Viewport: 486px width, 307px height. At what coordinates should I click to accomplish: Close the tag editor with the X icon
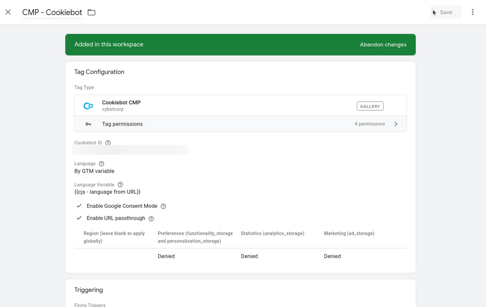click(8, 12)
